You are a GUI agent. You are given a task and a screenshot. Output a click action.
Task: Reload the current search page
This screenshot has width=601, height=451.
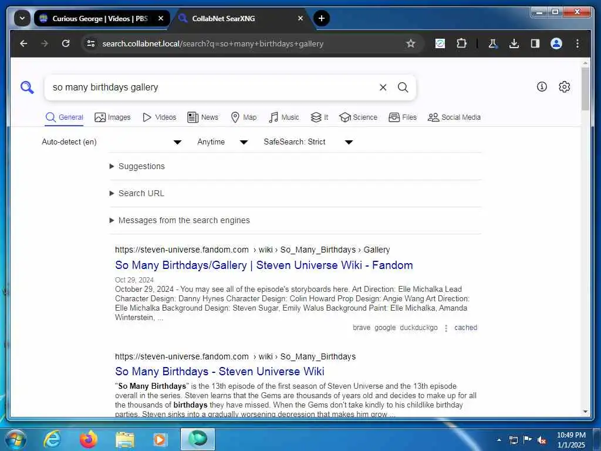(66, 43)
